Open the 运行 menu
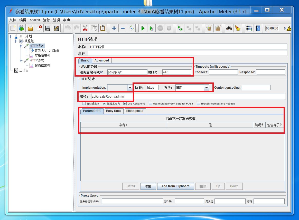The height and width of the screenshot is (220, 299). click(46, 20)
